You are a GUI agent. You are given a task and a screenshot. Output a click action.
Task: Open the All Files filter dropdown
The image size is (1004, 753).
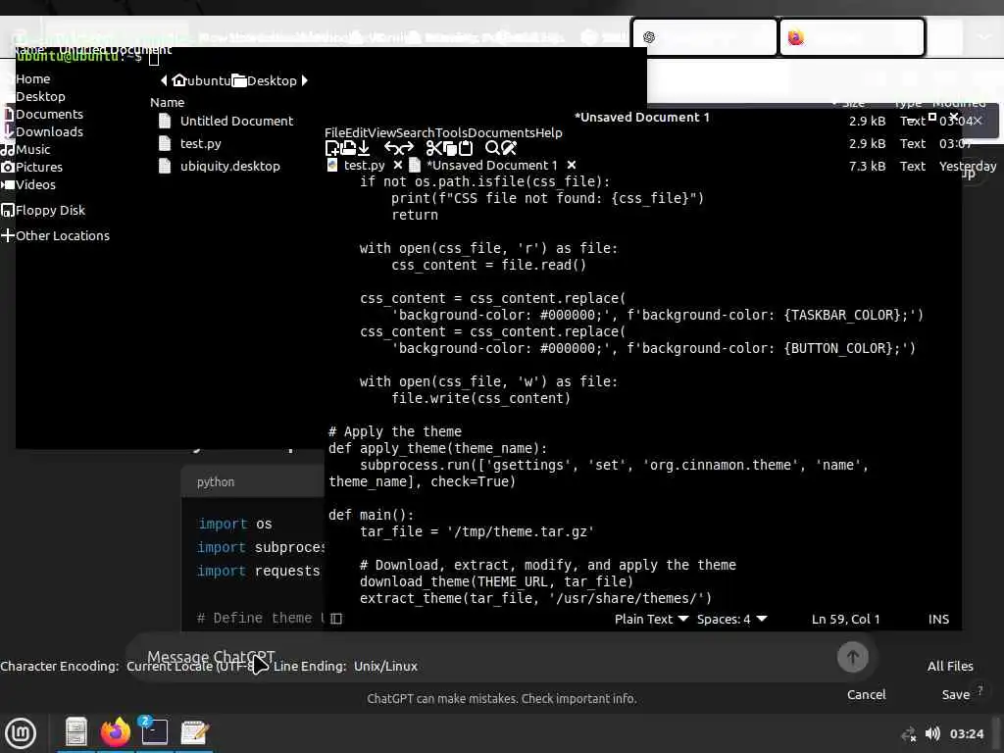(x=949, y=667)
